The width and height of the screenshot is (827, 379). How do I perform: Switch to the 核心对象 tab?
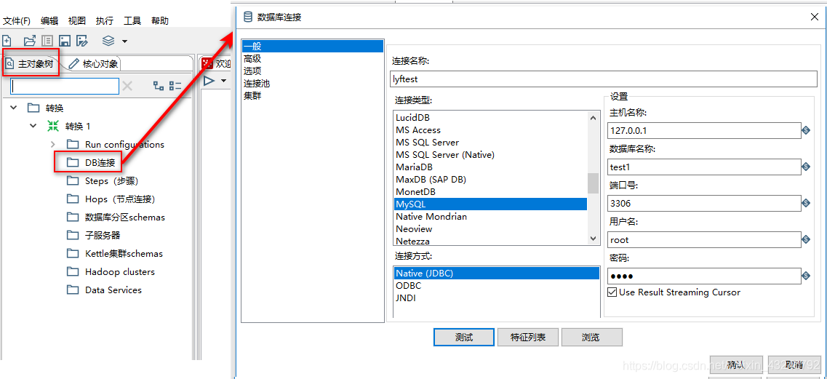pyautogui.click(x=95, y=64)
